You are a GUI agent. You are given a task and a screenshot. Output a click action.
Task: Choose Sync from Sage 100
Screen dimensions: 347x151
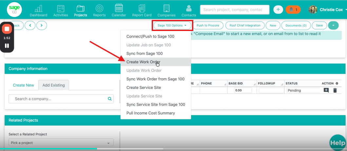tap(156, 53)
